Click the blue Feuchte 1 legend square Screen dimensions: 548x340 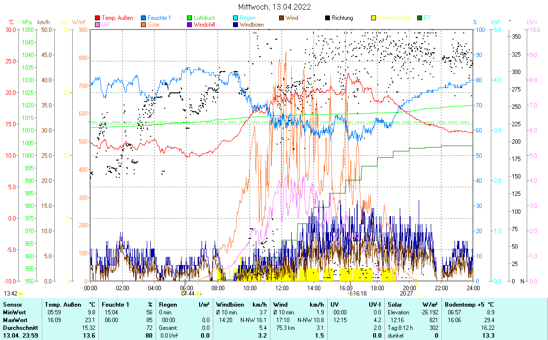(143, 18)
